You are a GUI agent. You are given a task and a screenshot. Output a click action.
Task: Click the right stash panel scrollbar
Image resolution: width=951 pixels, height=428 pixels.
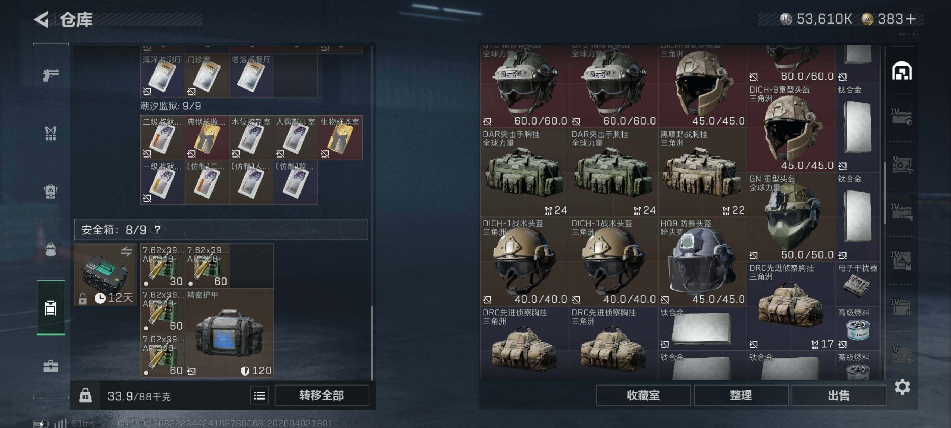tap(885, 194)
